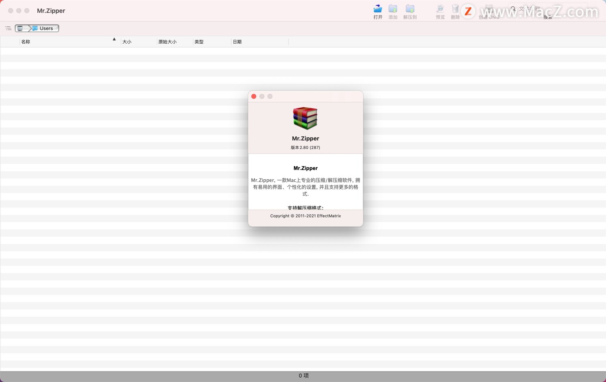Image resolution: width=606 pixels, height=382 pixels.
Task: Click the 支持解压缩格式 heading
Action: (x=306, y=208)
